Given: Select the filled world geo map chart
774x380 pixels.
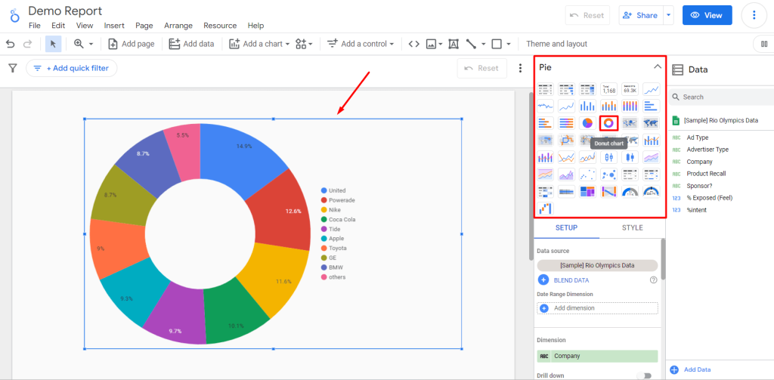Looking at the screenshot, I should [651, 123].
